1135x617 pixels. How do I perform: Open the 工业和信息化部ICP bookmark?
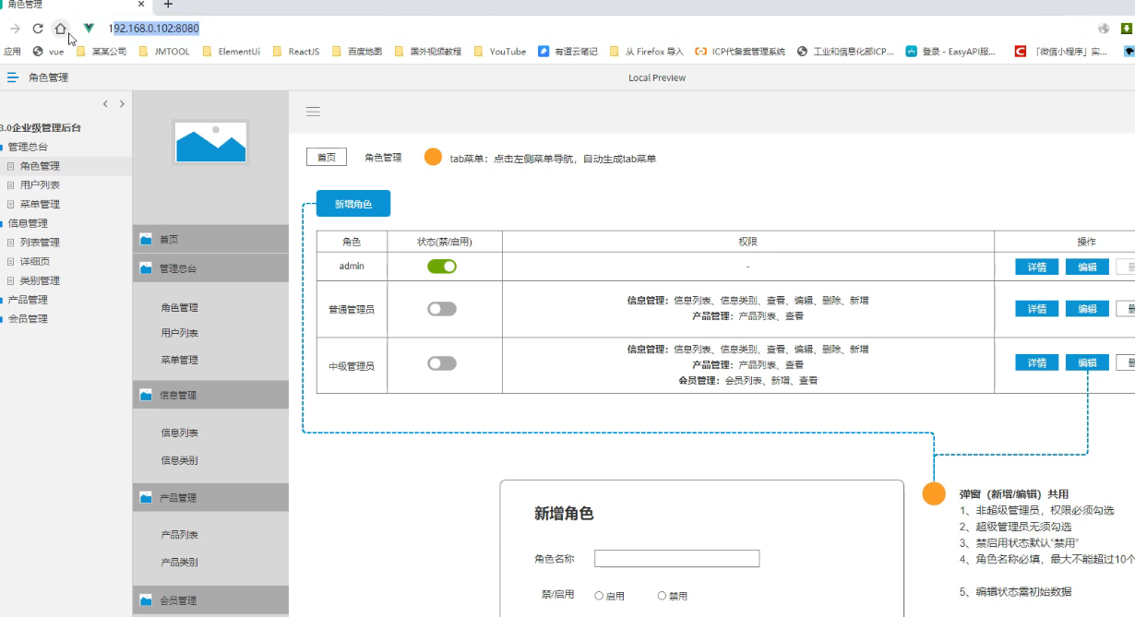(846, 52)
